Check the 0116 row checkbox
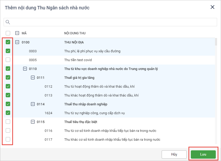This screenshot has width=221, height=161. point(8,131)
